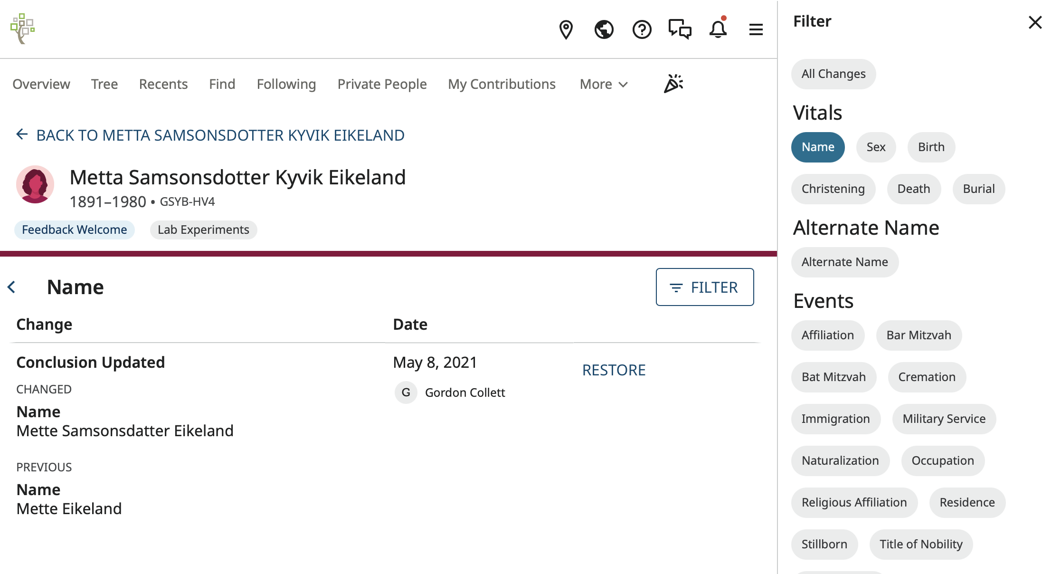Click the FamilySearch tree logo

(23, 29)
